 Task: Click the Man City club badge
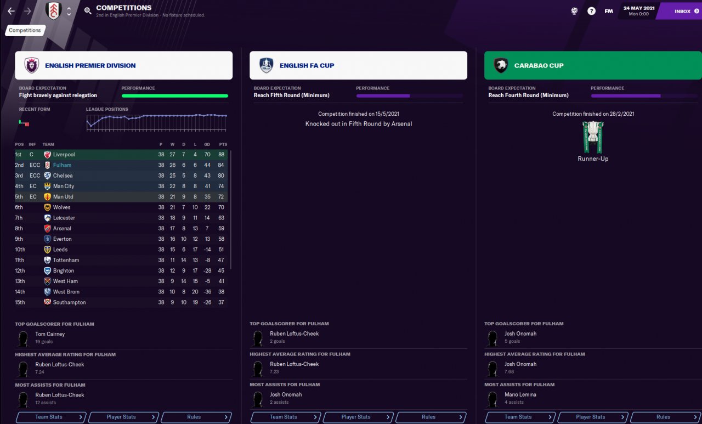tap(47, 186)
